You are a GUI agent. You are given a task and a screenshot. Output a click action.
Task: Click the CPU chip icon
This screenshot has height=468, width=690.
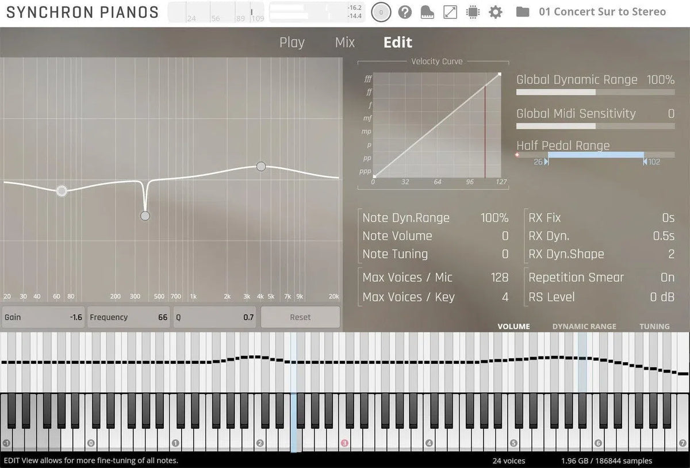click(473, 12)
